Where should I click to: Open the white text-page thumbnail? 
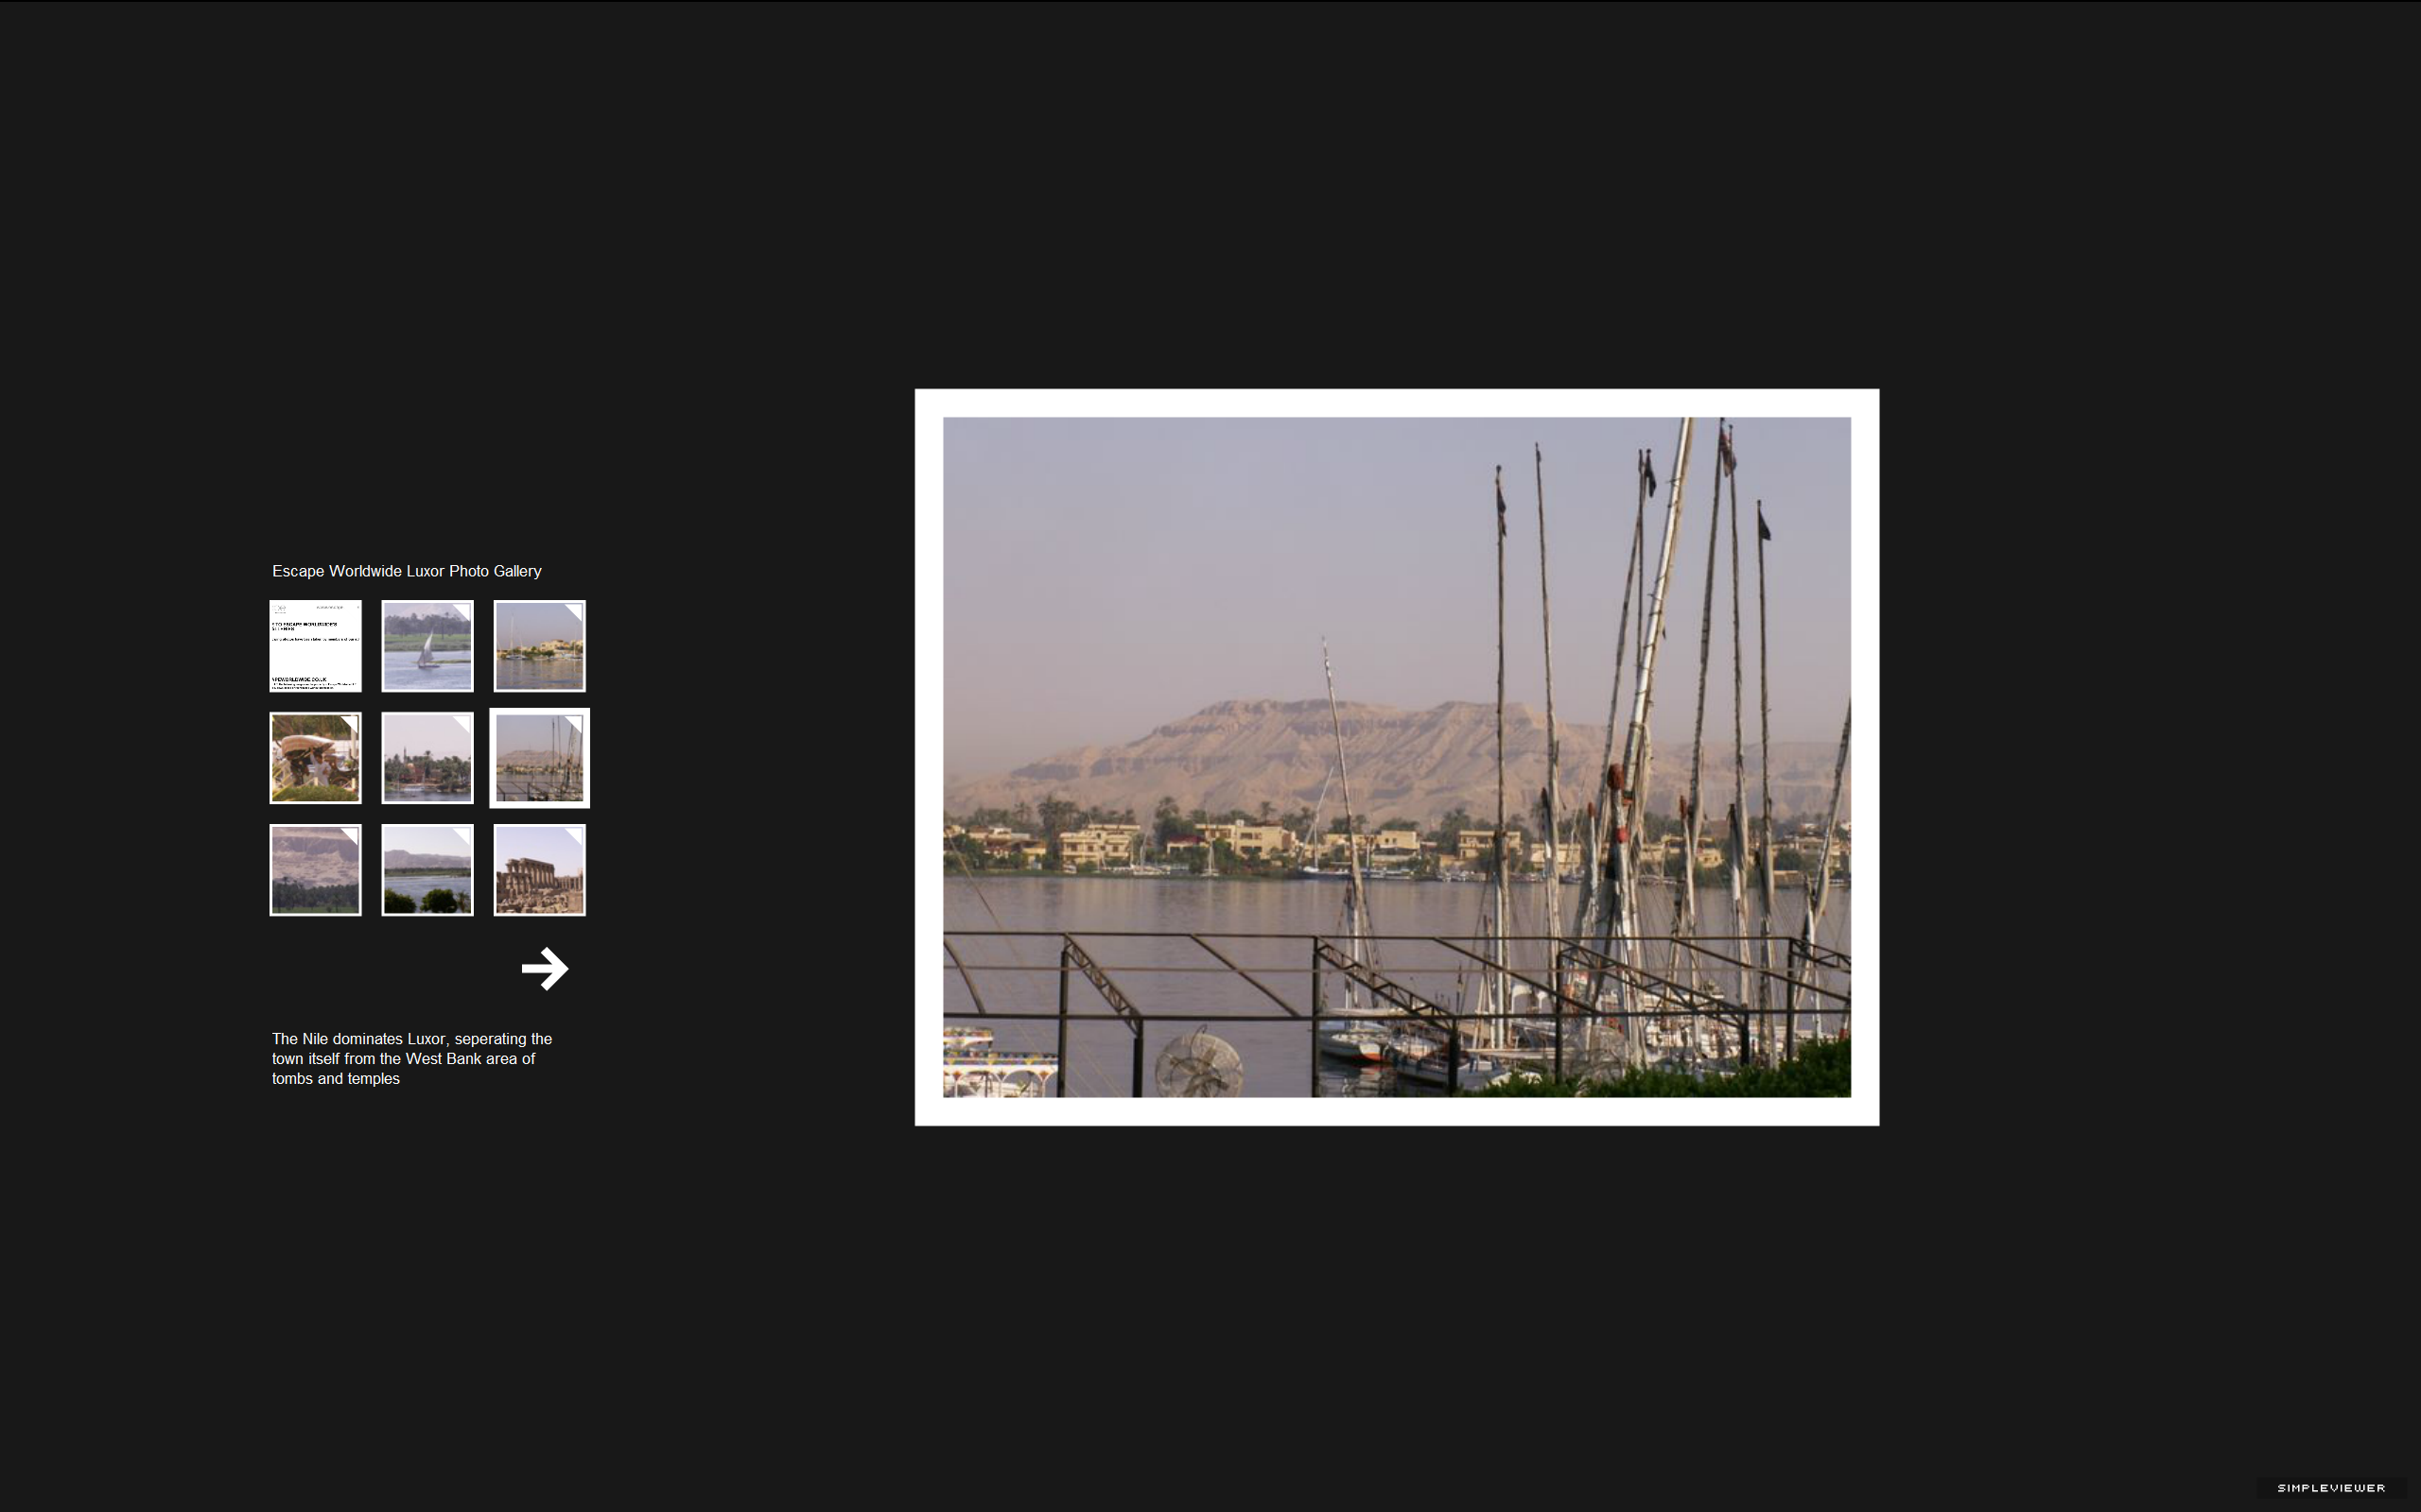315,646
